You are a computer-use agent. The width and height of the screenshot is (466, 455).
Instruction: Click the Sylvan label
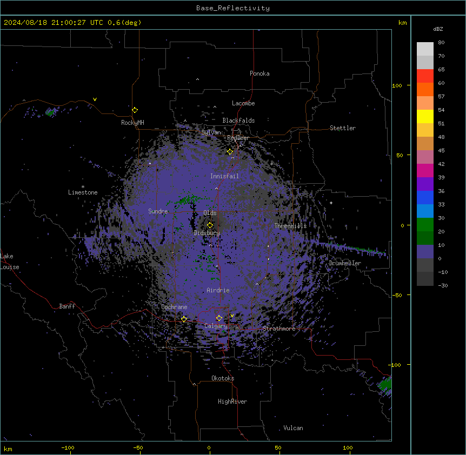click(x=211, y=132)
